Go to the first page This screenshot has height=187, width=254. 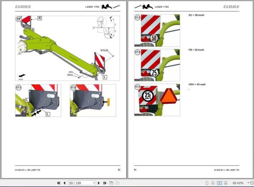pyautogui.click(x=59, y=183)
